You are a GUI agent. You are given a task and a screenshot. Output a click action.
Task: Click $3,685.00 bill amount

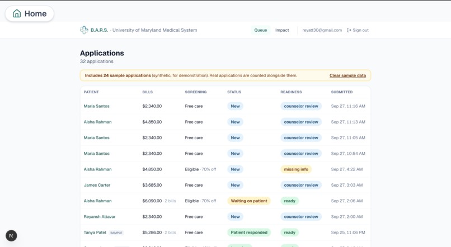pos(152,185)
